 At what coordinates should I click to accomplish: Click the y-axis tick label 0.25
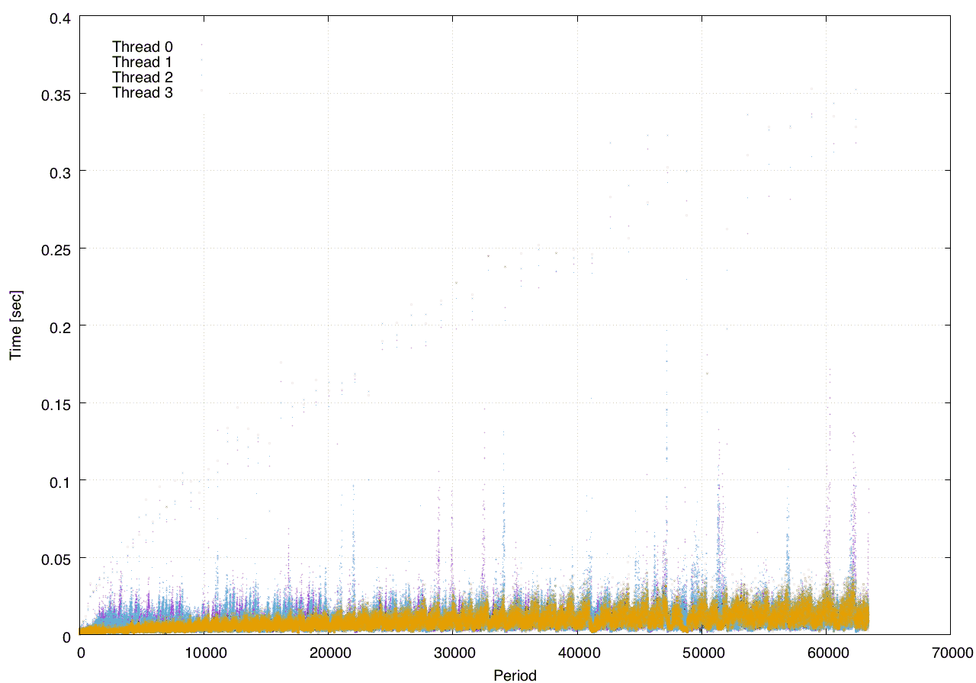57,249
